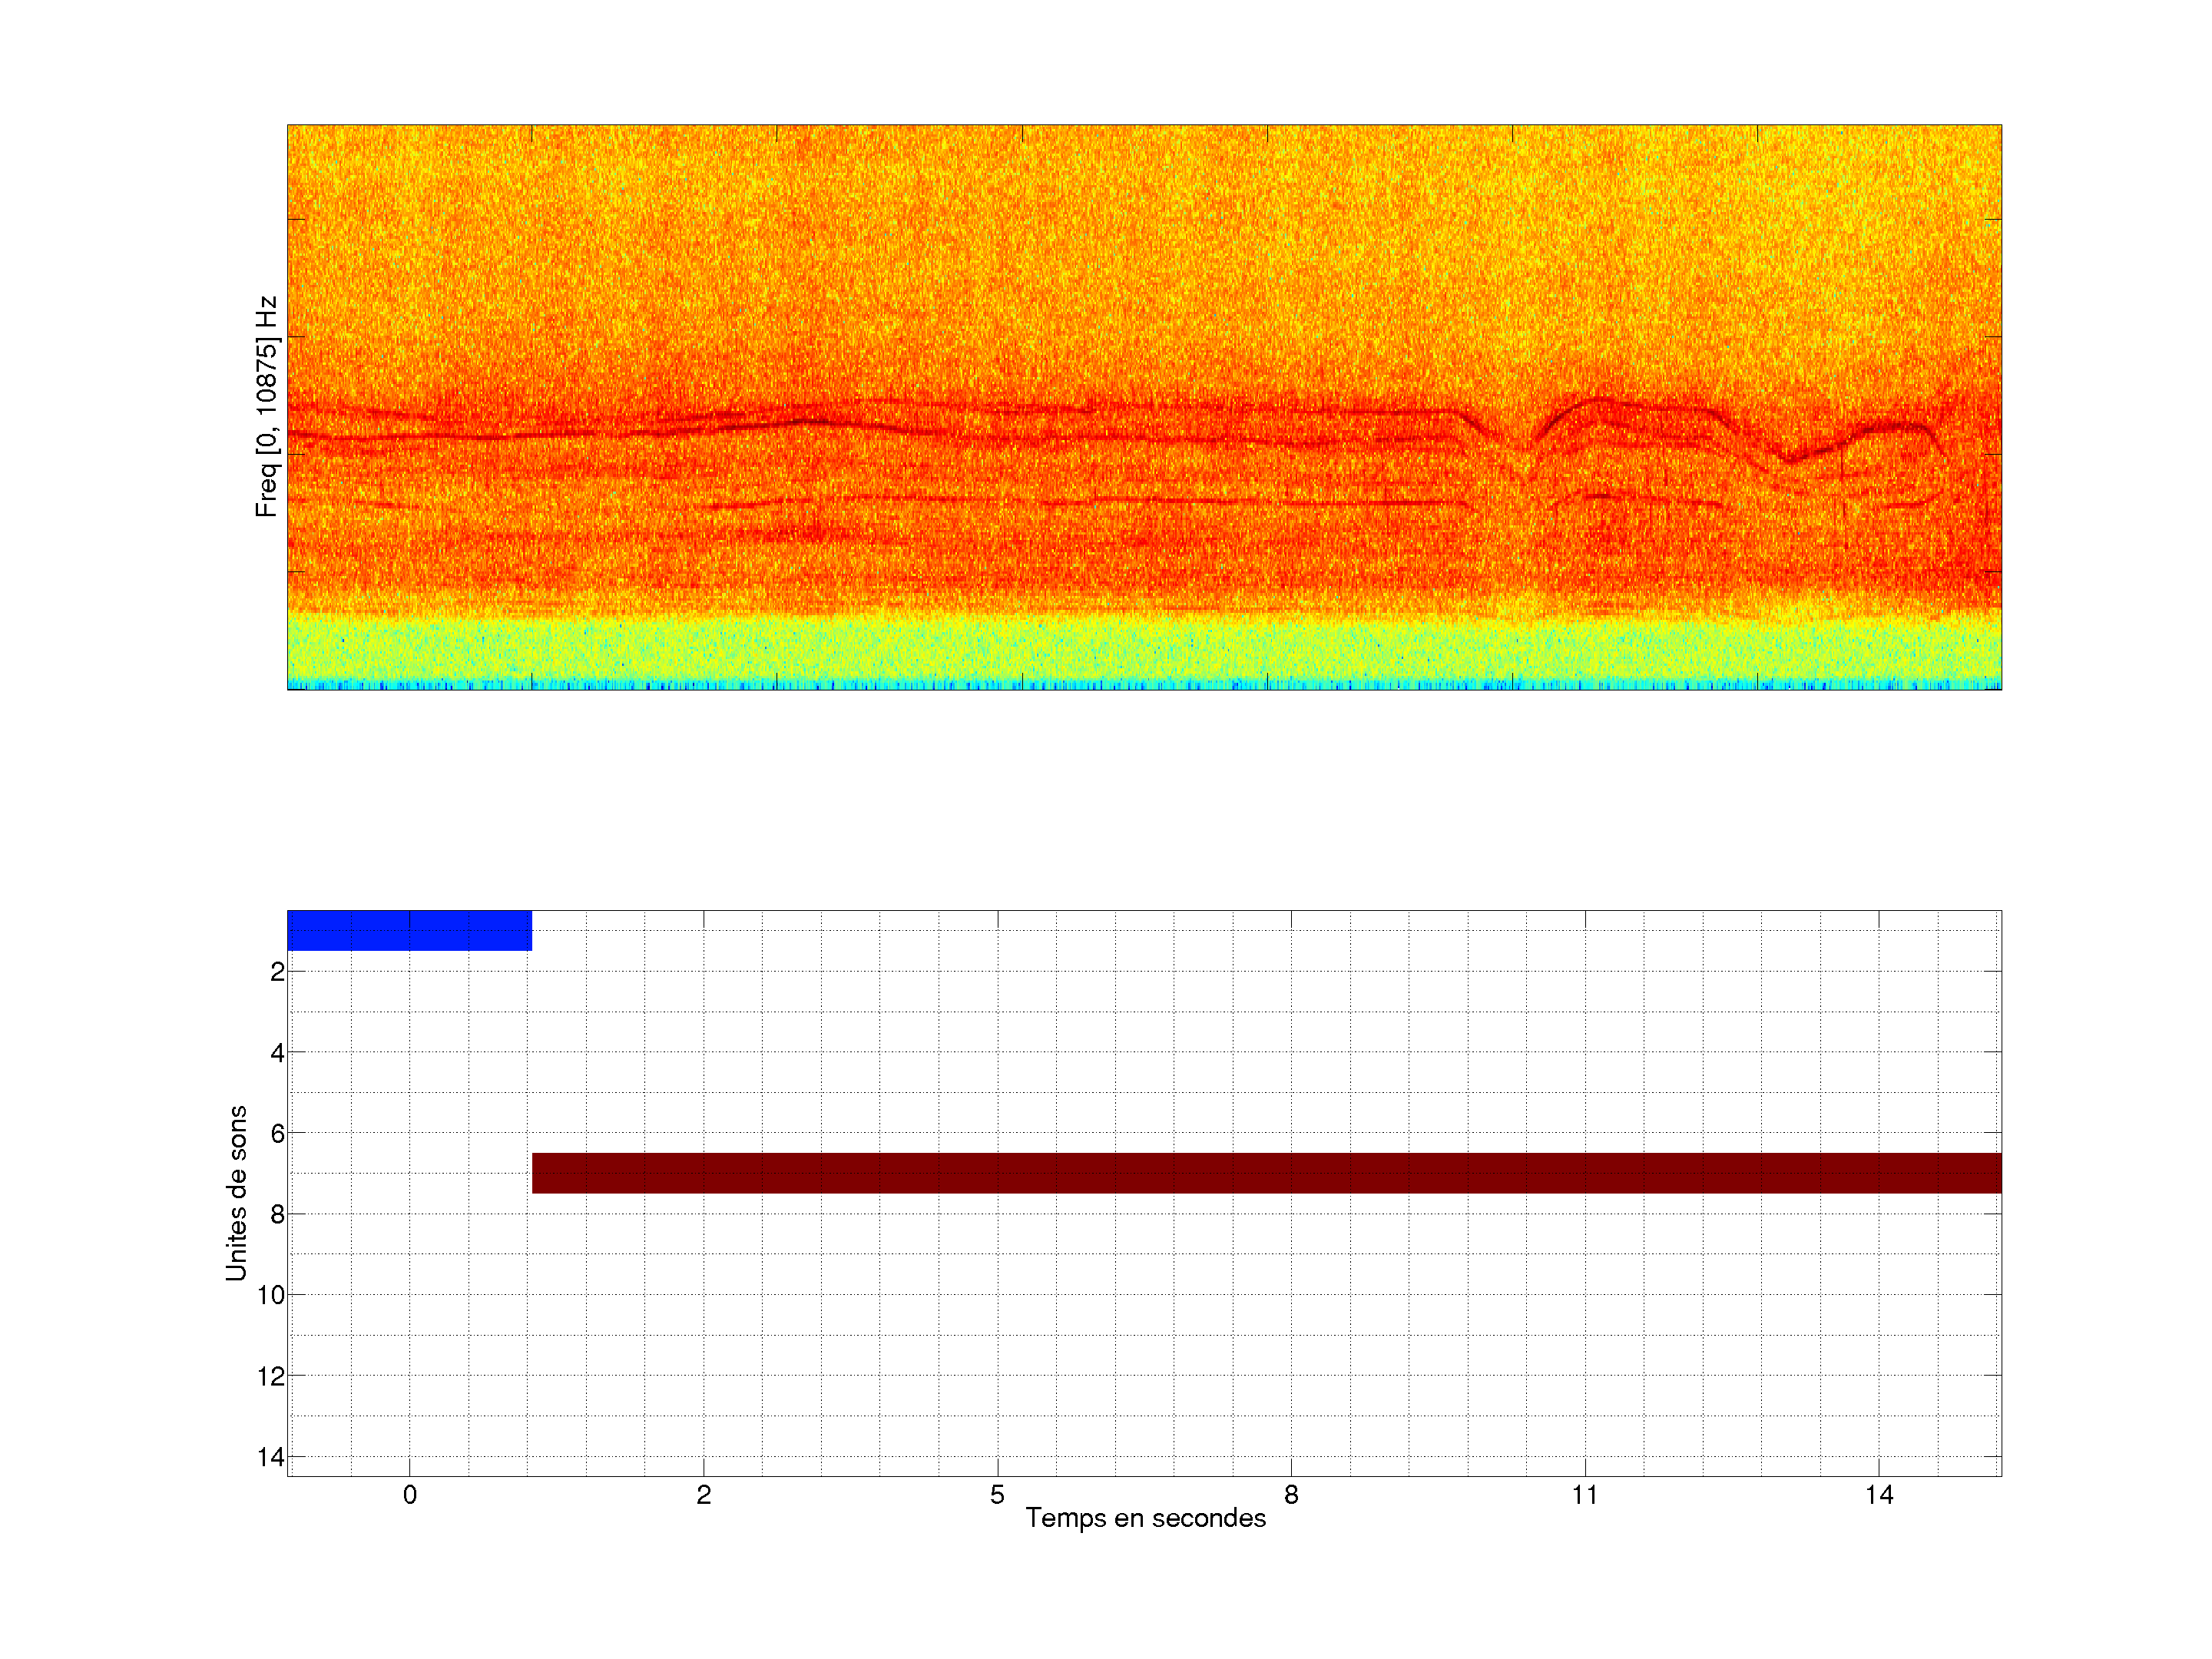2212x1659 pixels.
Task: Click x-axis tick label 0
Action: pyautogui.click(x=410, y=1495)
